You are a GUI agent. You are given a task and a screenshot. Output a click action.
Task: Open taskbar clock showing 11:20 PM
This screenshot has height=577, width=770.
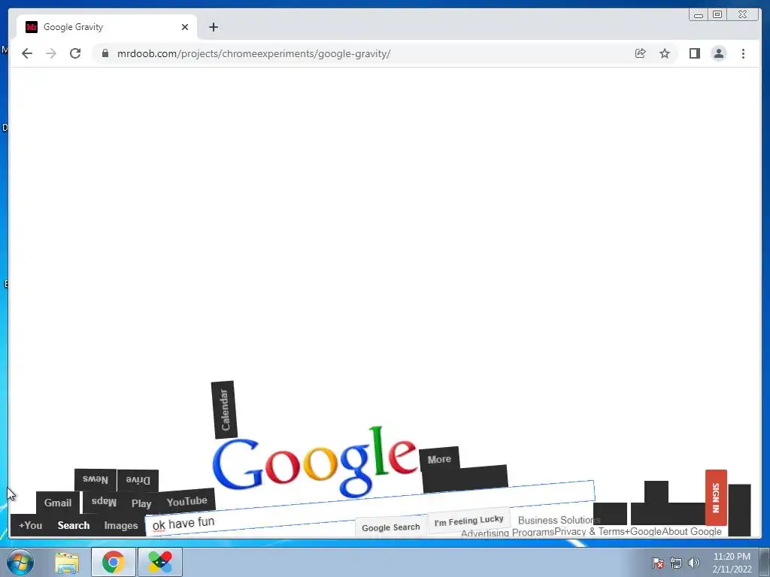(732, 563)
